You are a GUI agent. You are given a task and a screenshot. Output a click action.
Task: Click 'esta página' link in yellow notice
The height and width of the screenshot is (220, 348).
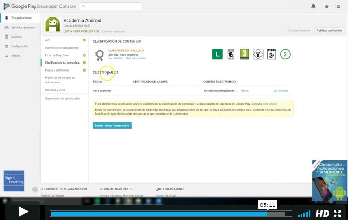(x=270, y=104)
